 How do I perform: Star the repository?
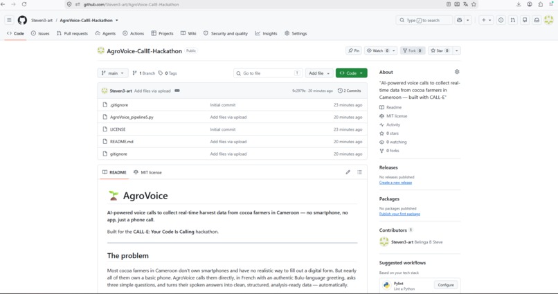coord(440,50)
